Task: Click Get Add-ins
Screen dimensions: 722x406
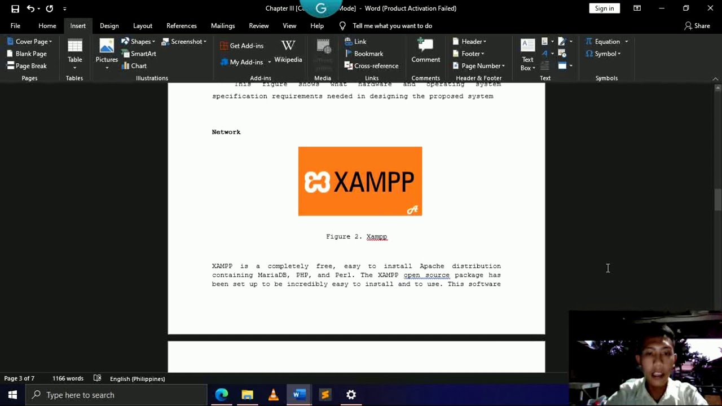Action: click(242, 46)
